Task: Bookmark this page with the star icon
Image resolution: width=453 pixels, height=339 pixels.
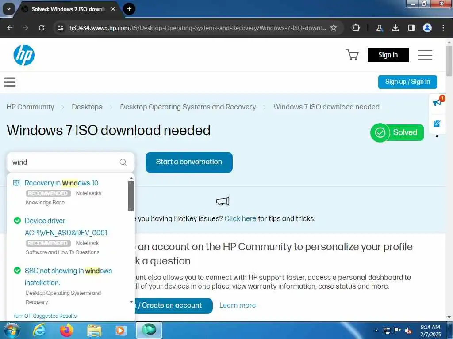Action: (x=334, y=28)
